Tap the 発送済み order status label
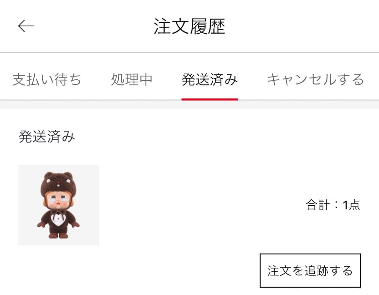 (x=47, y=137)
